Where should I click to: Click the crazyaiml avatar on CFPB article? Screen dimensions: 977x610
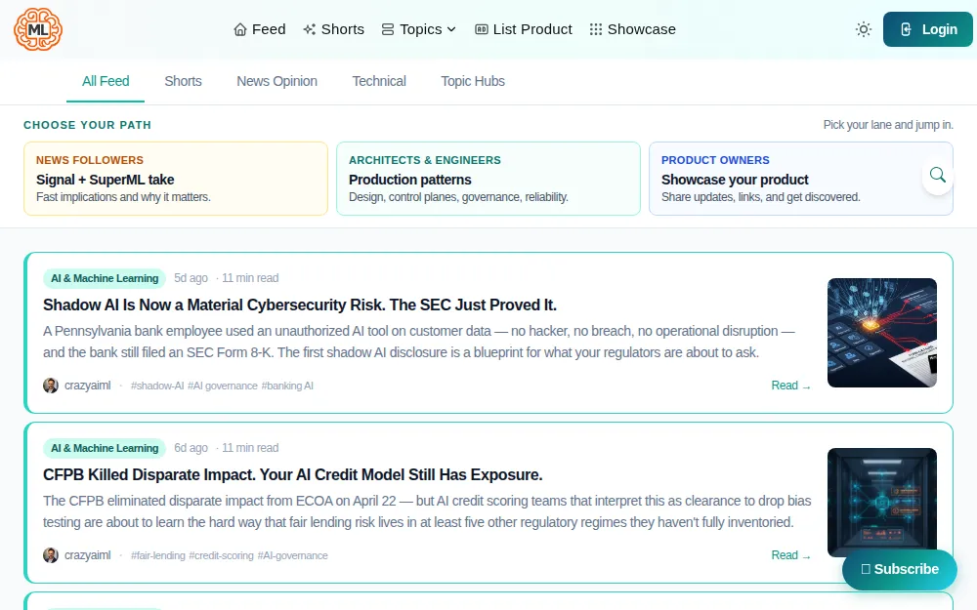[x=51, y=555]
